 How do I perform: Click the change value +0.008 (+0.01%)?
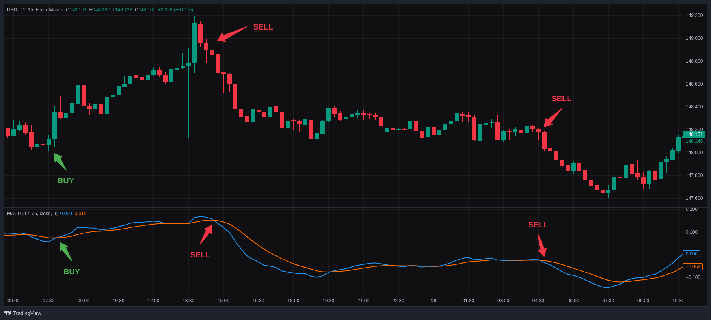point(175,10)
